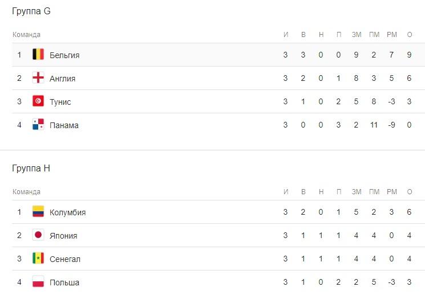
Task: Click the Colombia flag icon
Action: tap(38, 212)
